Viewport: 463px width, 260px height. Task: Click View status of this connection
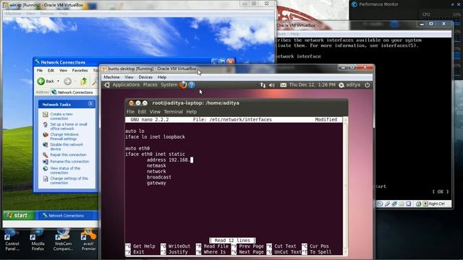click(65, 170)
